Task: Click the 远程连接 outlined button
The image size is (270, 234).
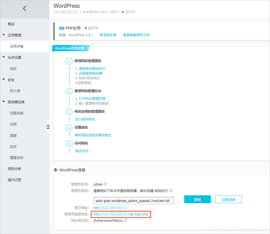Action: [x=229, y=199]
